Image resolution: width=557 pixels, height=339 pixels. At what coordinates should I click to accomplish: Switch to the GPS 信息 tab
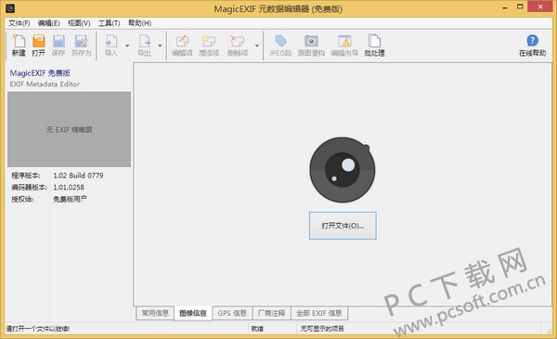coord(232,313)
